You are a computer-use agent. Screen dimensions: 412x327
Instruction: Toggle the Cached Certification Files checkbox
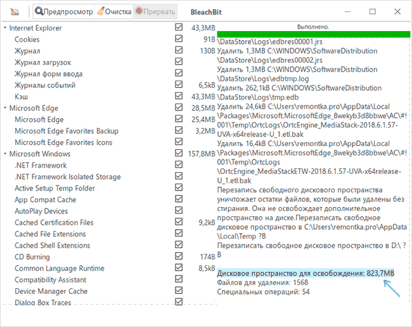pyautogui.click(x=179, y=222)
